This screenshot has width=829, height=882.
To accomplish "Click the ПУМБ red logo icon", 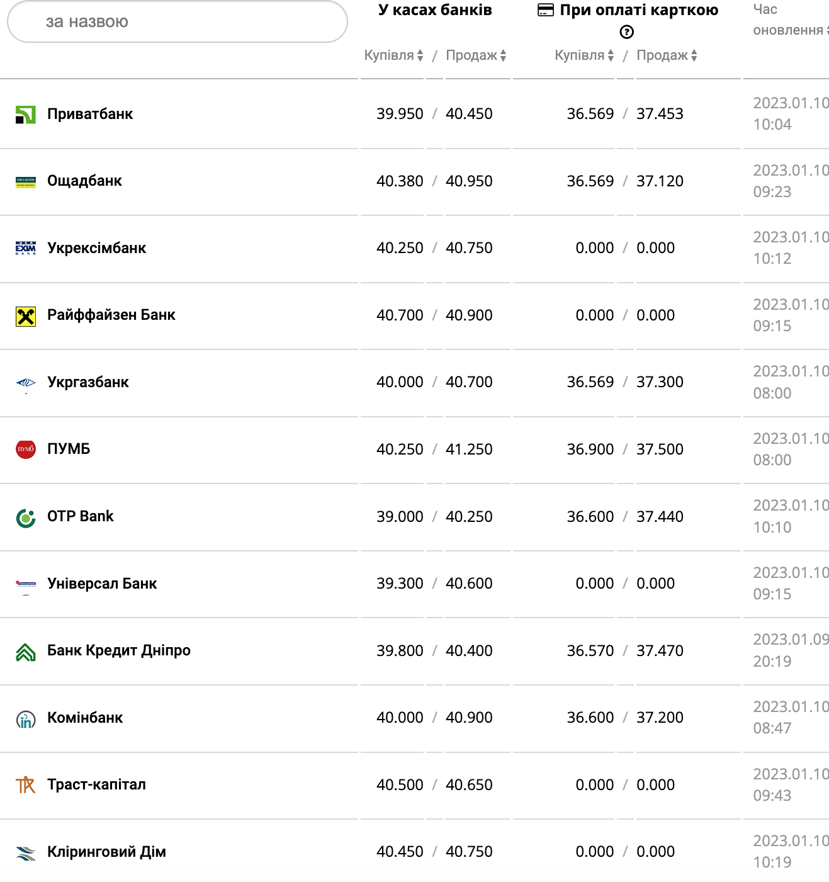I will click(25, 449).
